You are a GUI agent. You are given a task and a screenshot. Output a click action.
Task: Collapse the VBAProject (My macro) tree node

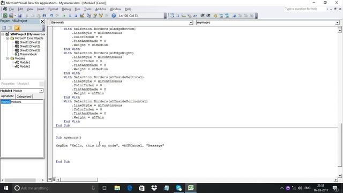pos(3,34)
